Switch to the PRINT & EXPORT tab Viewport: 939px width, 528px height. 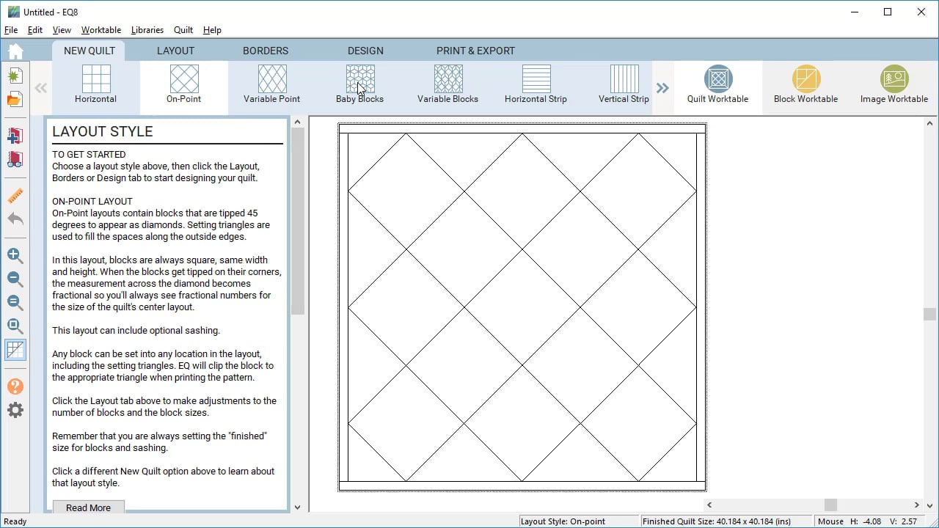475,51
